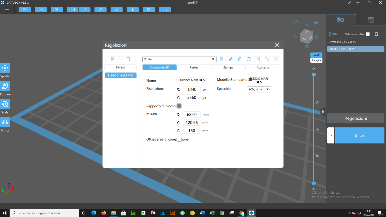Expand options arrow beside Slice button

click(331, 135)
